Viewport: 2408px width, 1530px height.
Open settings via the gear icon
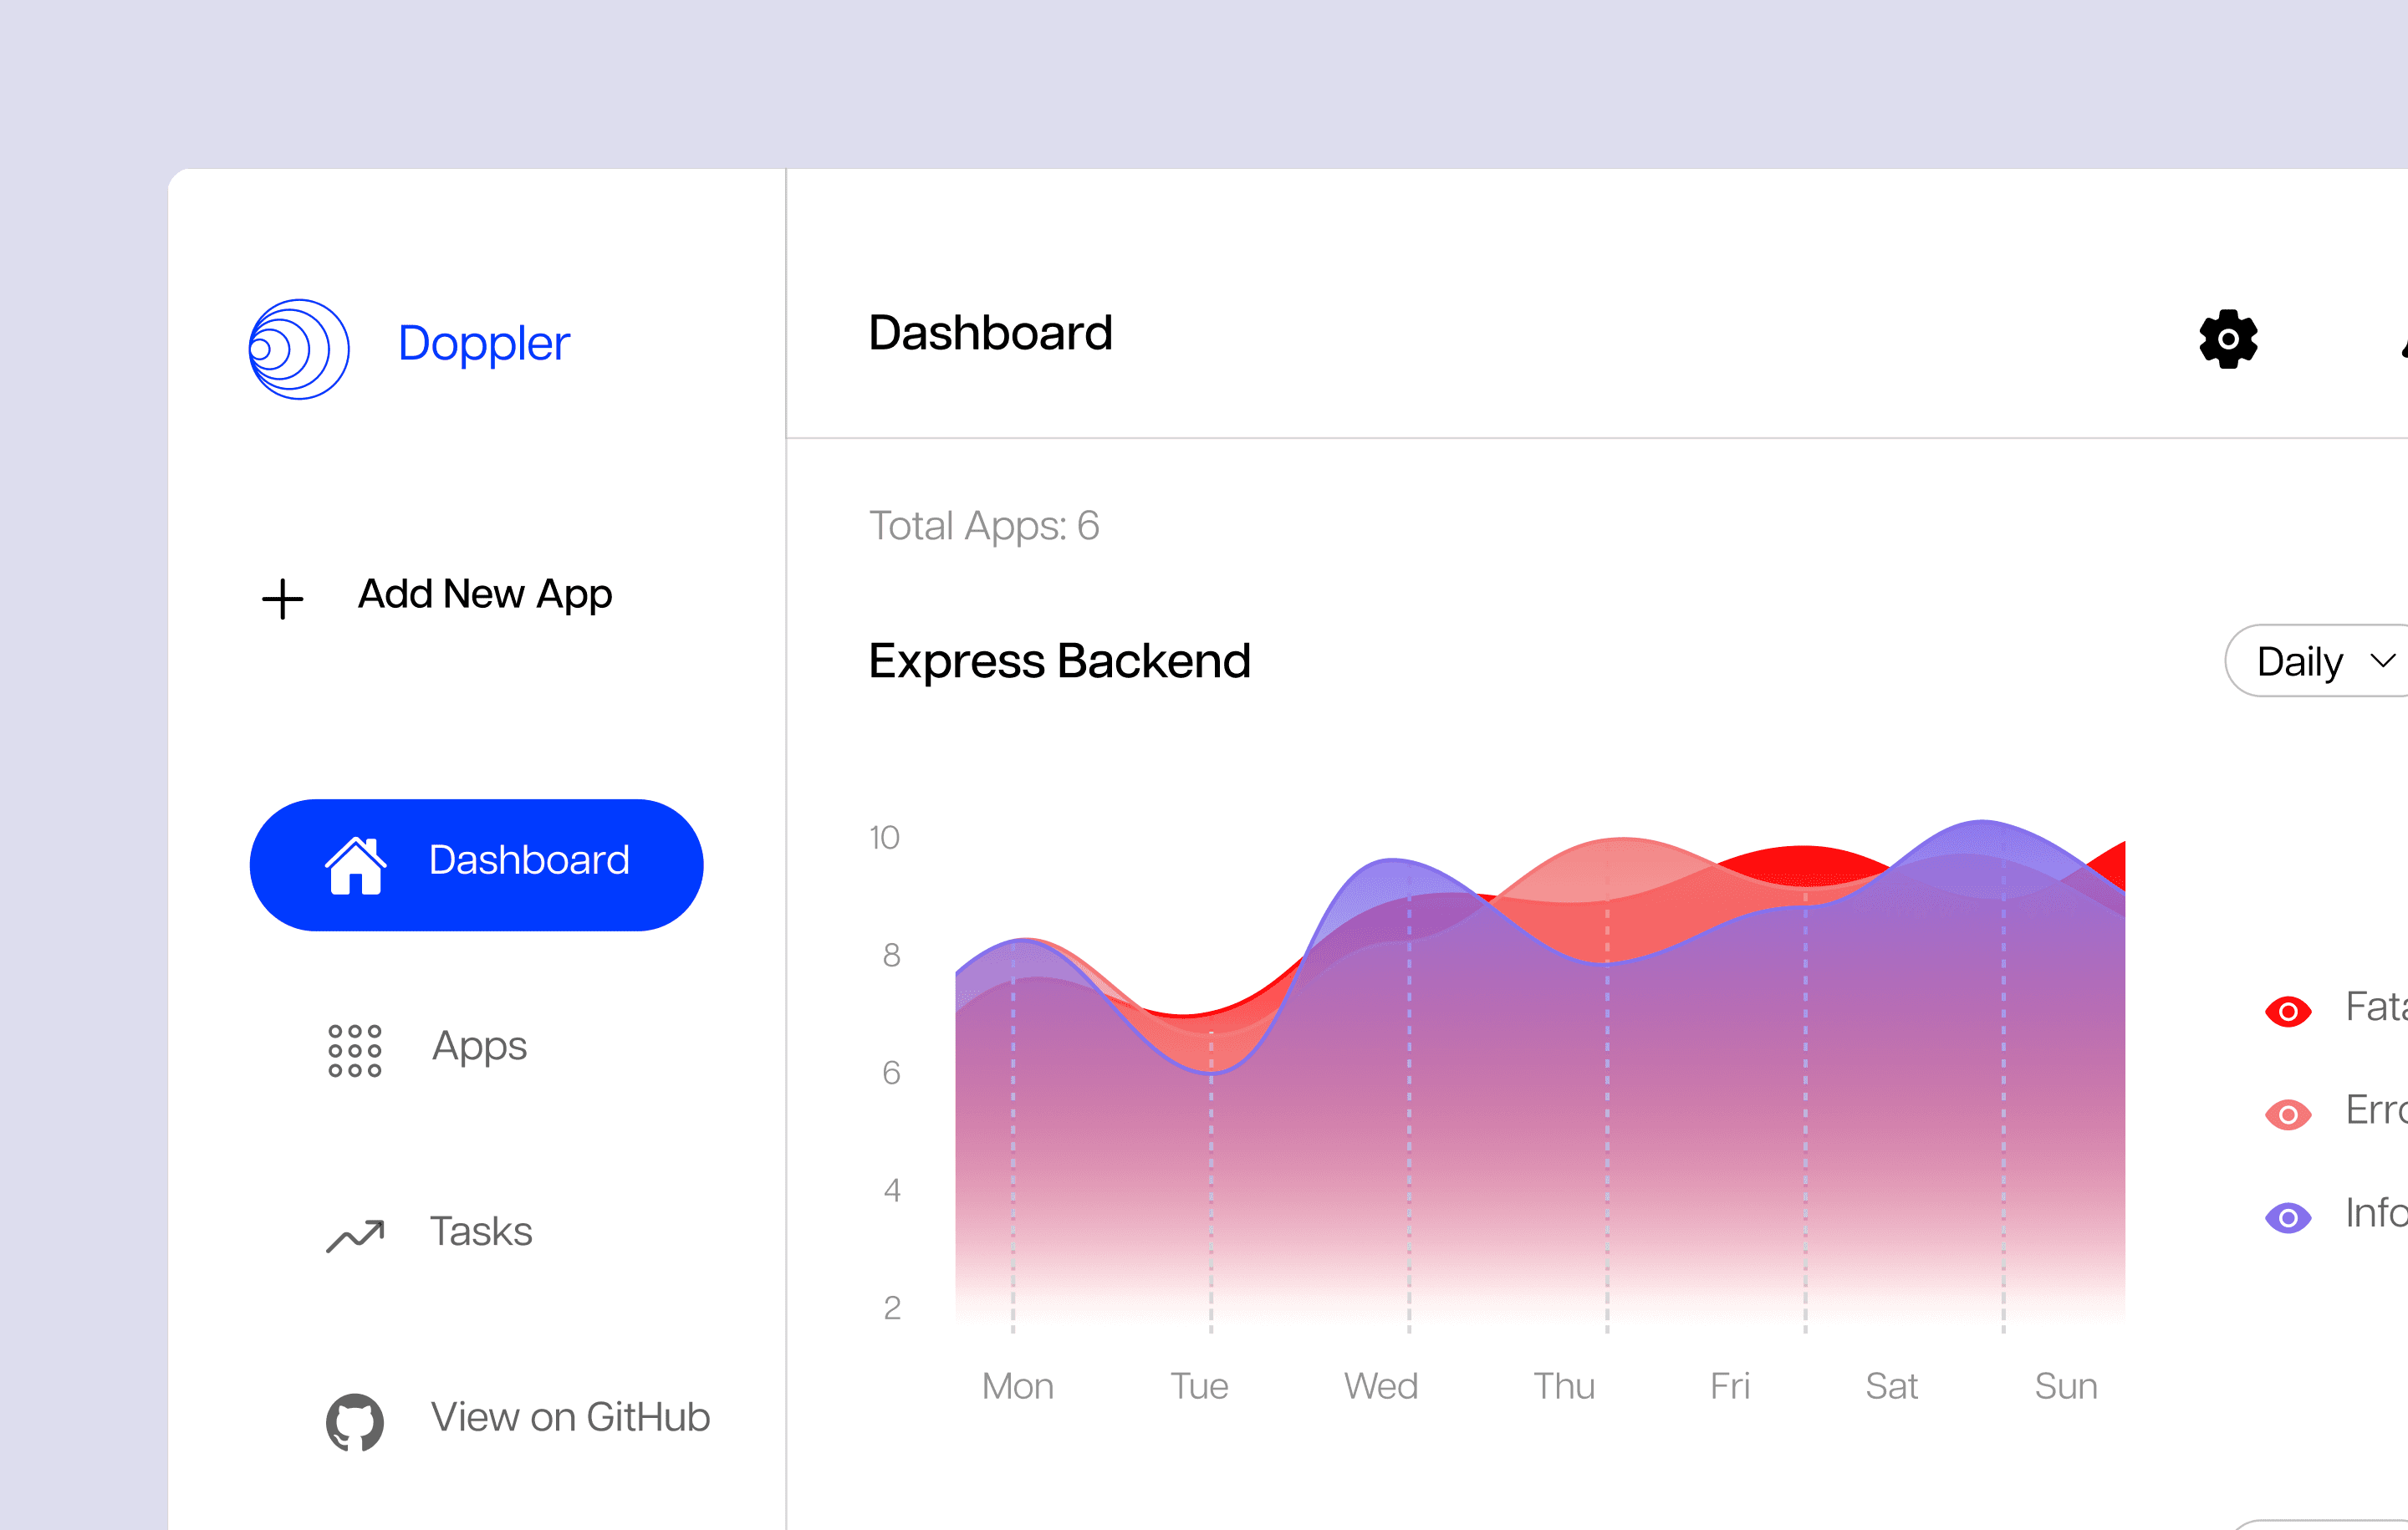coord(2228,339)
